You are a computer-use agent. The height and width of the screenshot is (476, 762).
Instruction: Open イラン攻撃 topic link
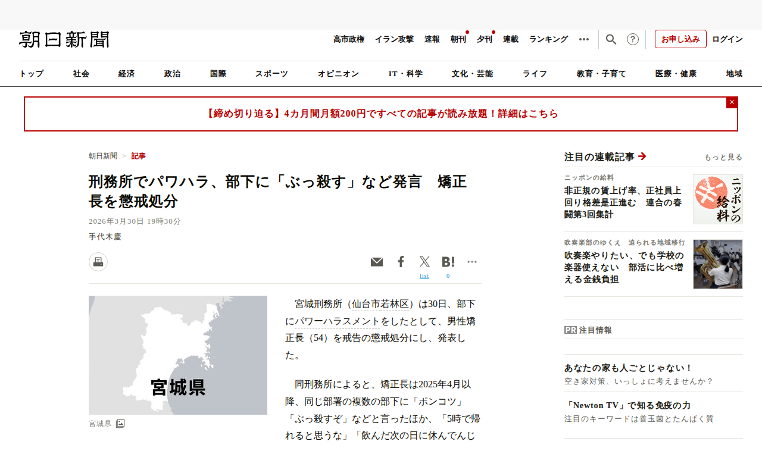tap(394, 39)
